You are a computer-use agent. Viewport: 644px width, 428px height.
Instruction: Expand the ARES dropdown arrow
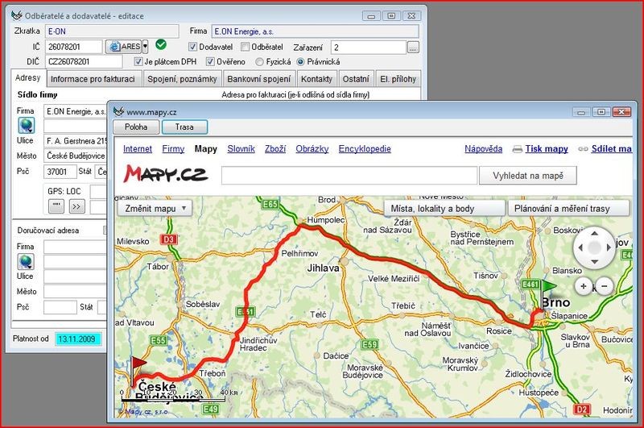click(146, 47)
